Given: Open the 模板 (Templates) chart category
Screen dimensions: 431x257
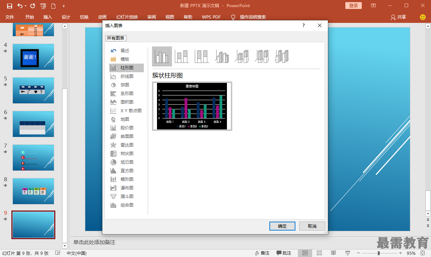Looking at the screenshot, I should (x=126, y=59).
